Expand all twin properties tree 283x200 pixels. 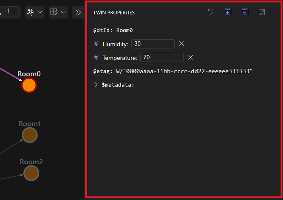pos(228,12)
